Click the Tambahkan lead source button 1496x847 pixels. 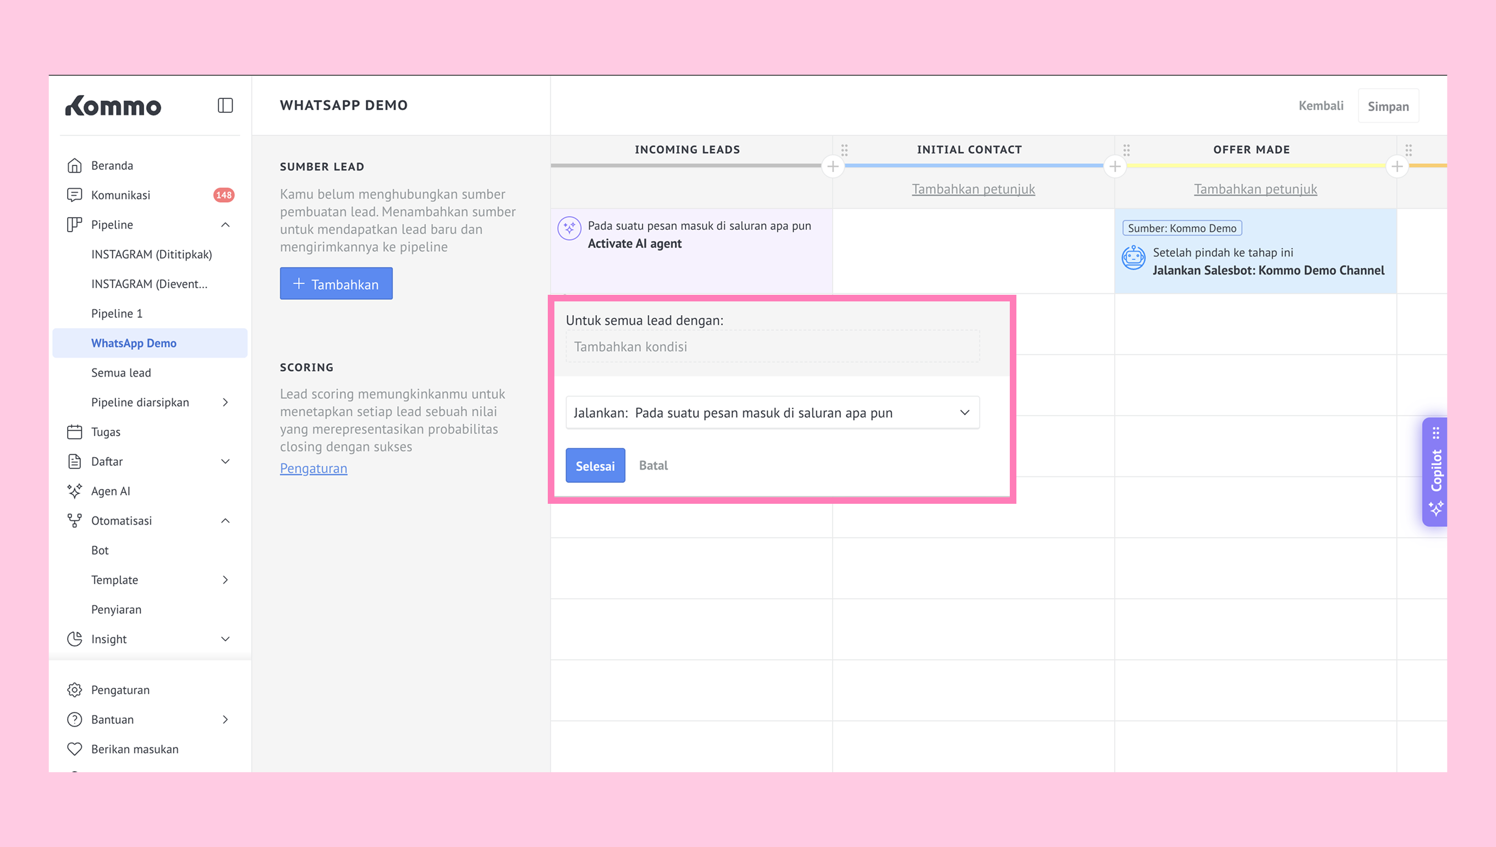336,284
